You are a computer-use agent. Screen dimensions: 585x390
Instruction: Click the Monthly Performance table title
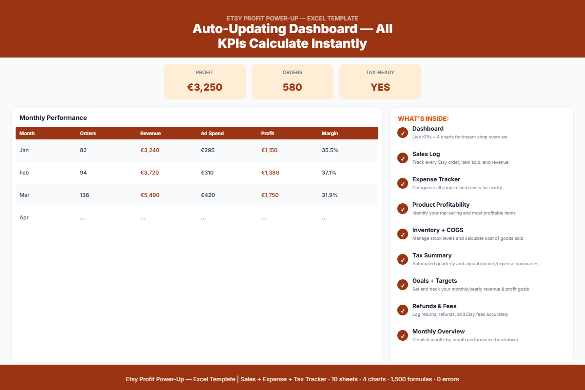[53, 117]
